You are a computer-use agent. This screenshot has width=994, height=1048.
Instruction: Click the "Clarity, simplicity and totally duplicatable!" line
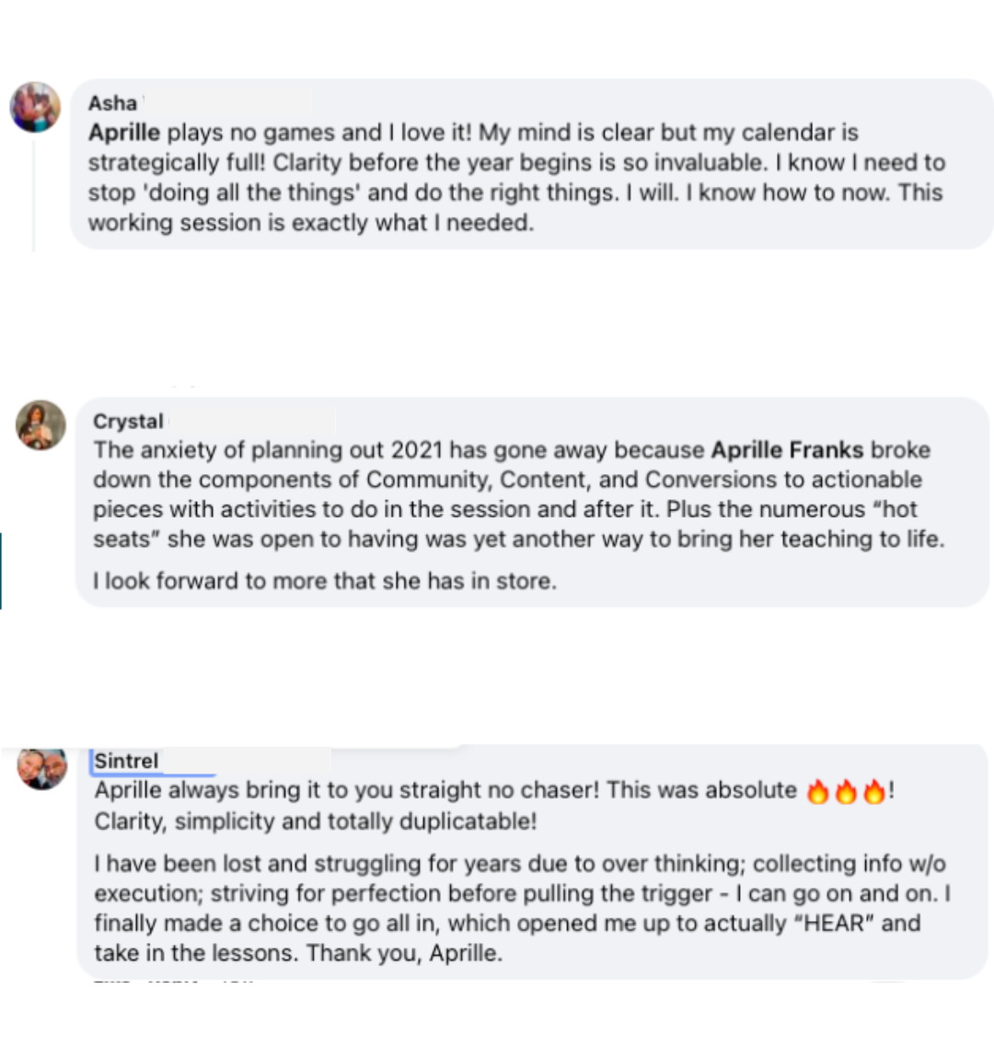(x=315, y=821)
